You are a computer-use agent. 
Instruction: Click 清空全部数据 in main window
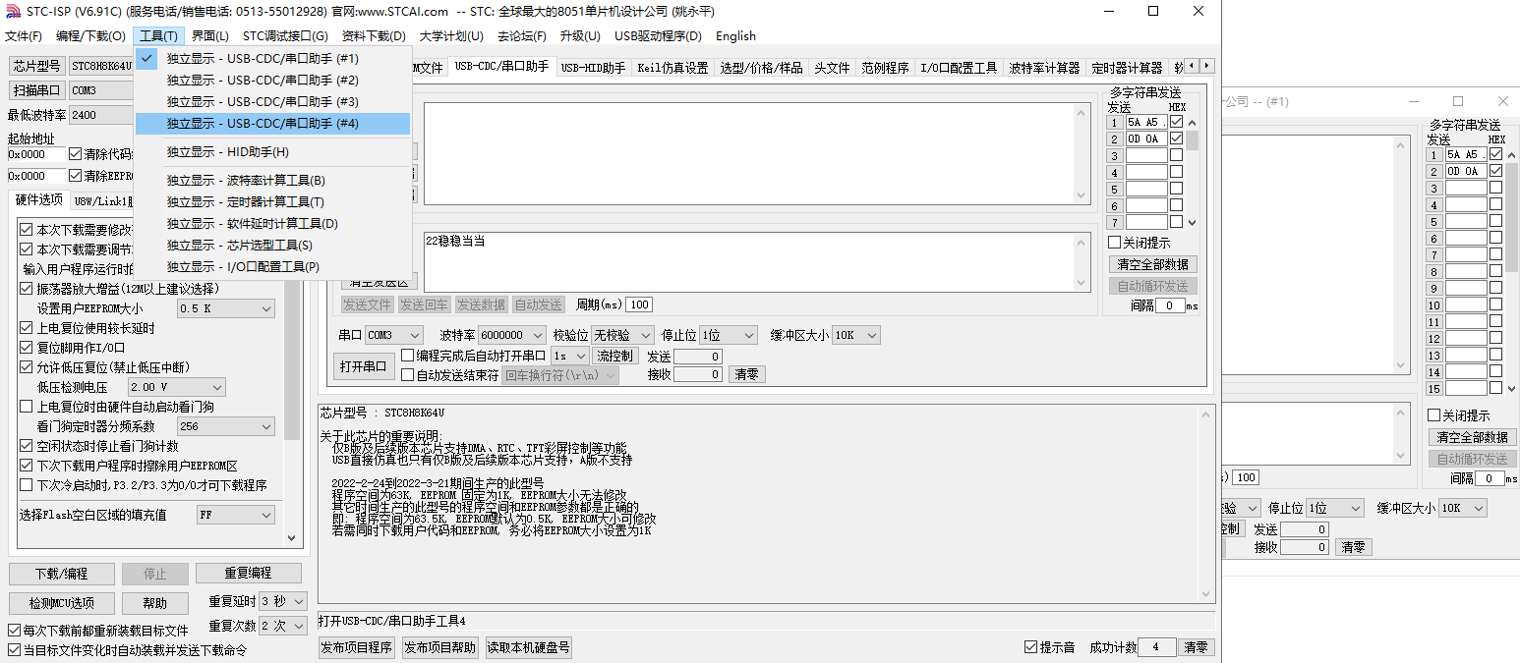(1153, 264)
